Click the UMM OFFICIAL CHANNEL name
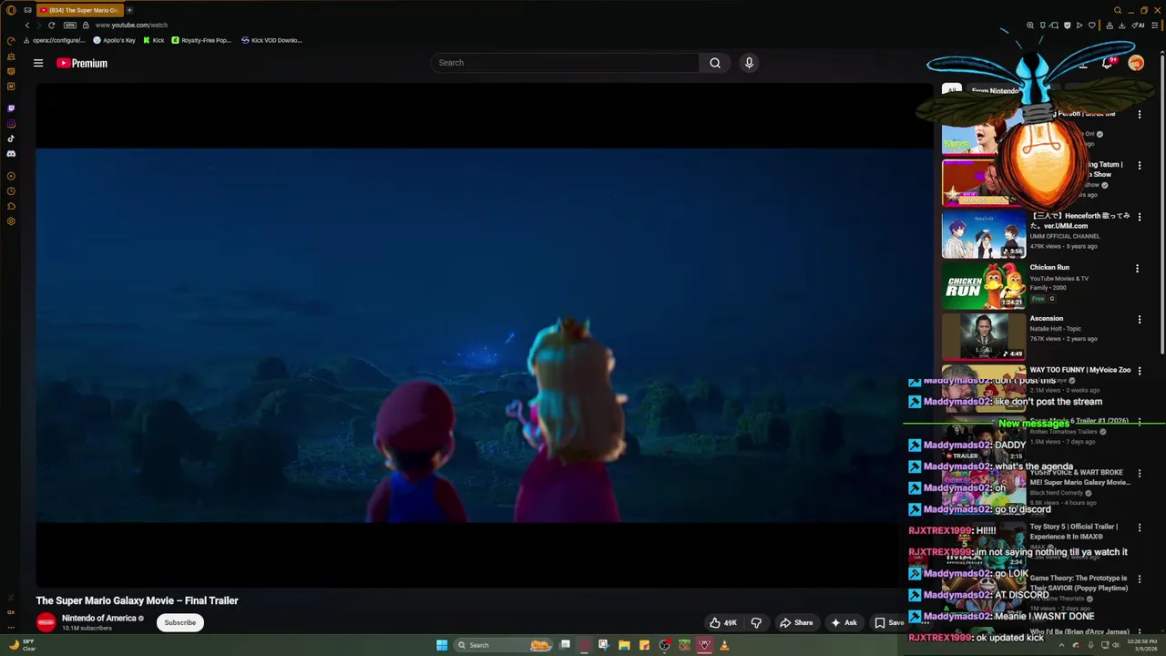This screenshot has width=1166, height=656. (1065, 236)
